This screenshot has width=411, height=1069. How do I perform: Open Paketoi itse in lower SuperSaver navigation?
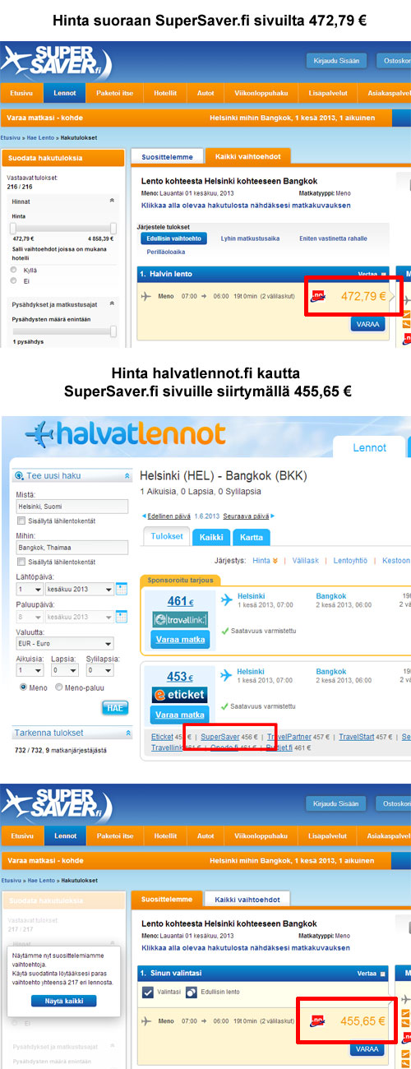pyautogui.click(x=114, y=835)
